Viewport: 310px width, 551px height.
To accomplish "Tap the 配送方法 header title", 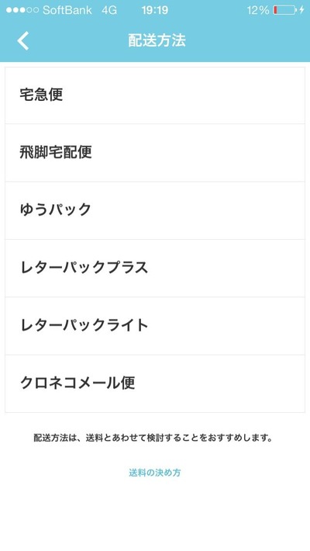I will coord(157,41).
